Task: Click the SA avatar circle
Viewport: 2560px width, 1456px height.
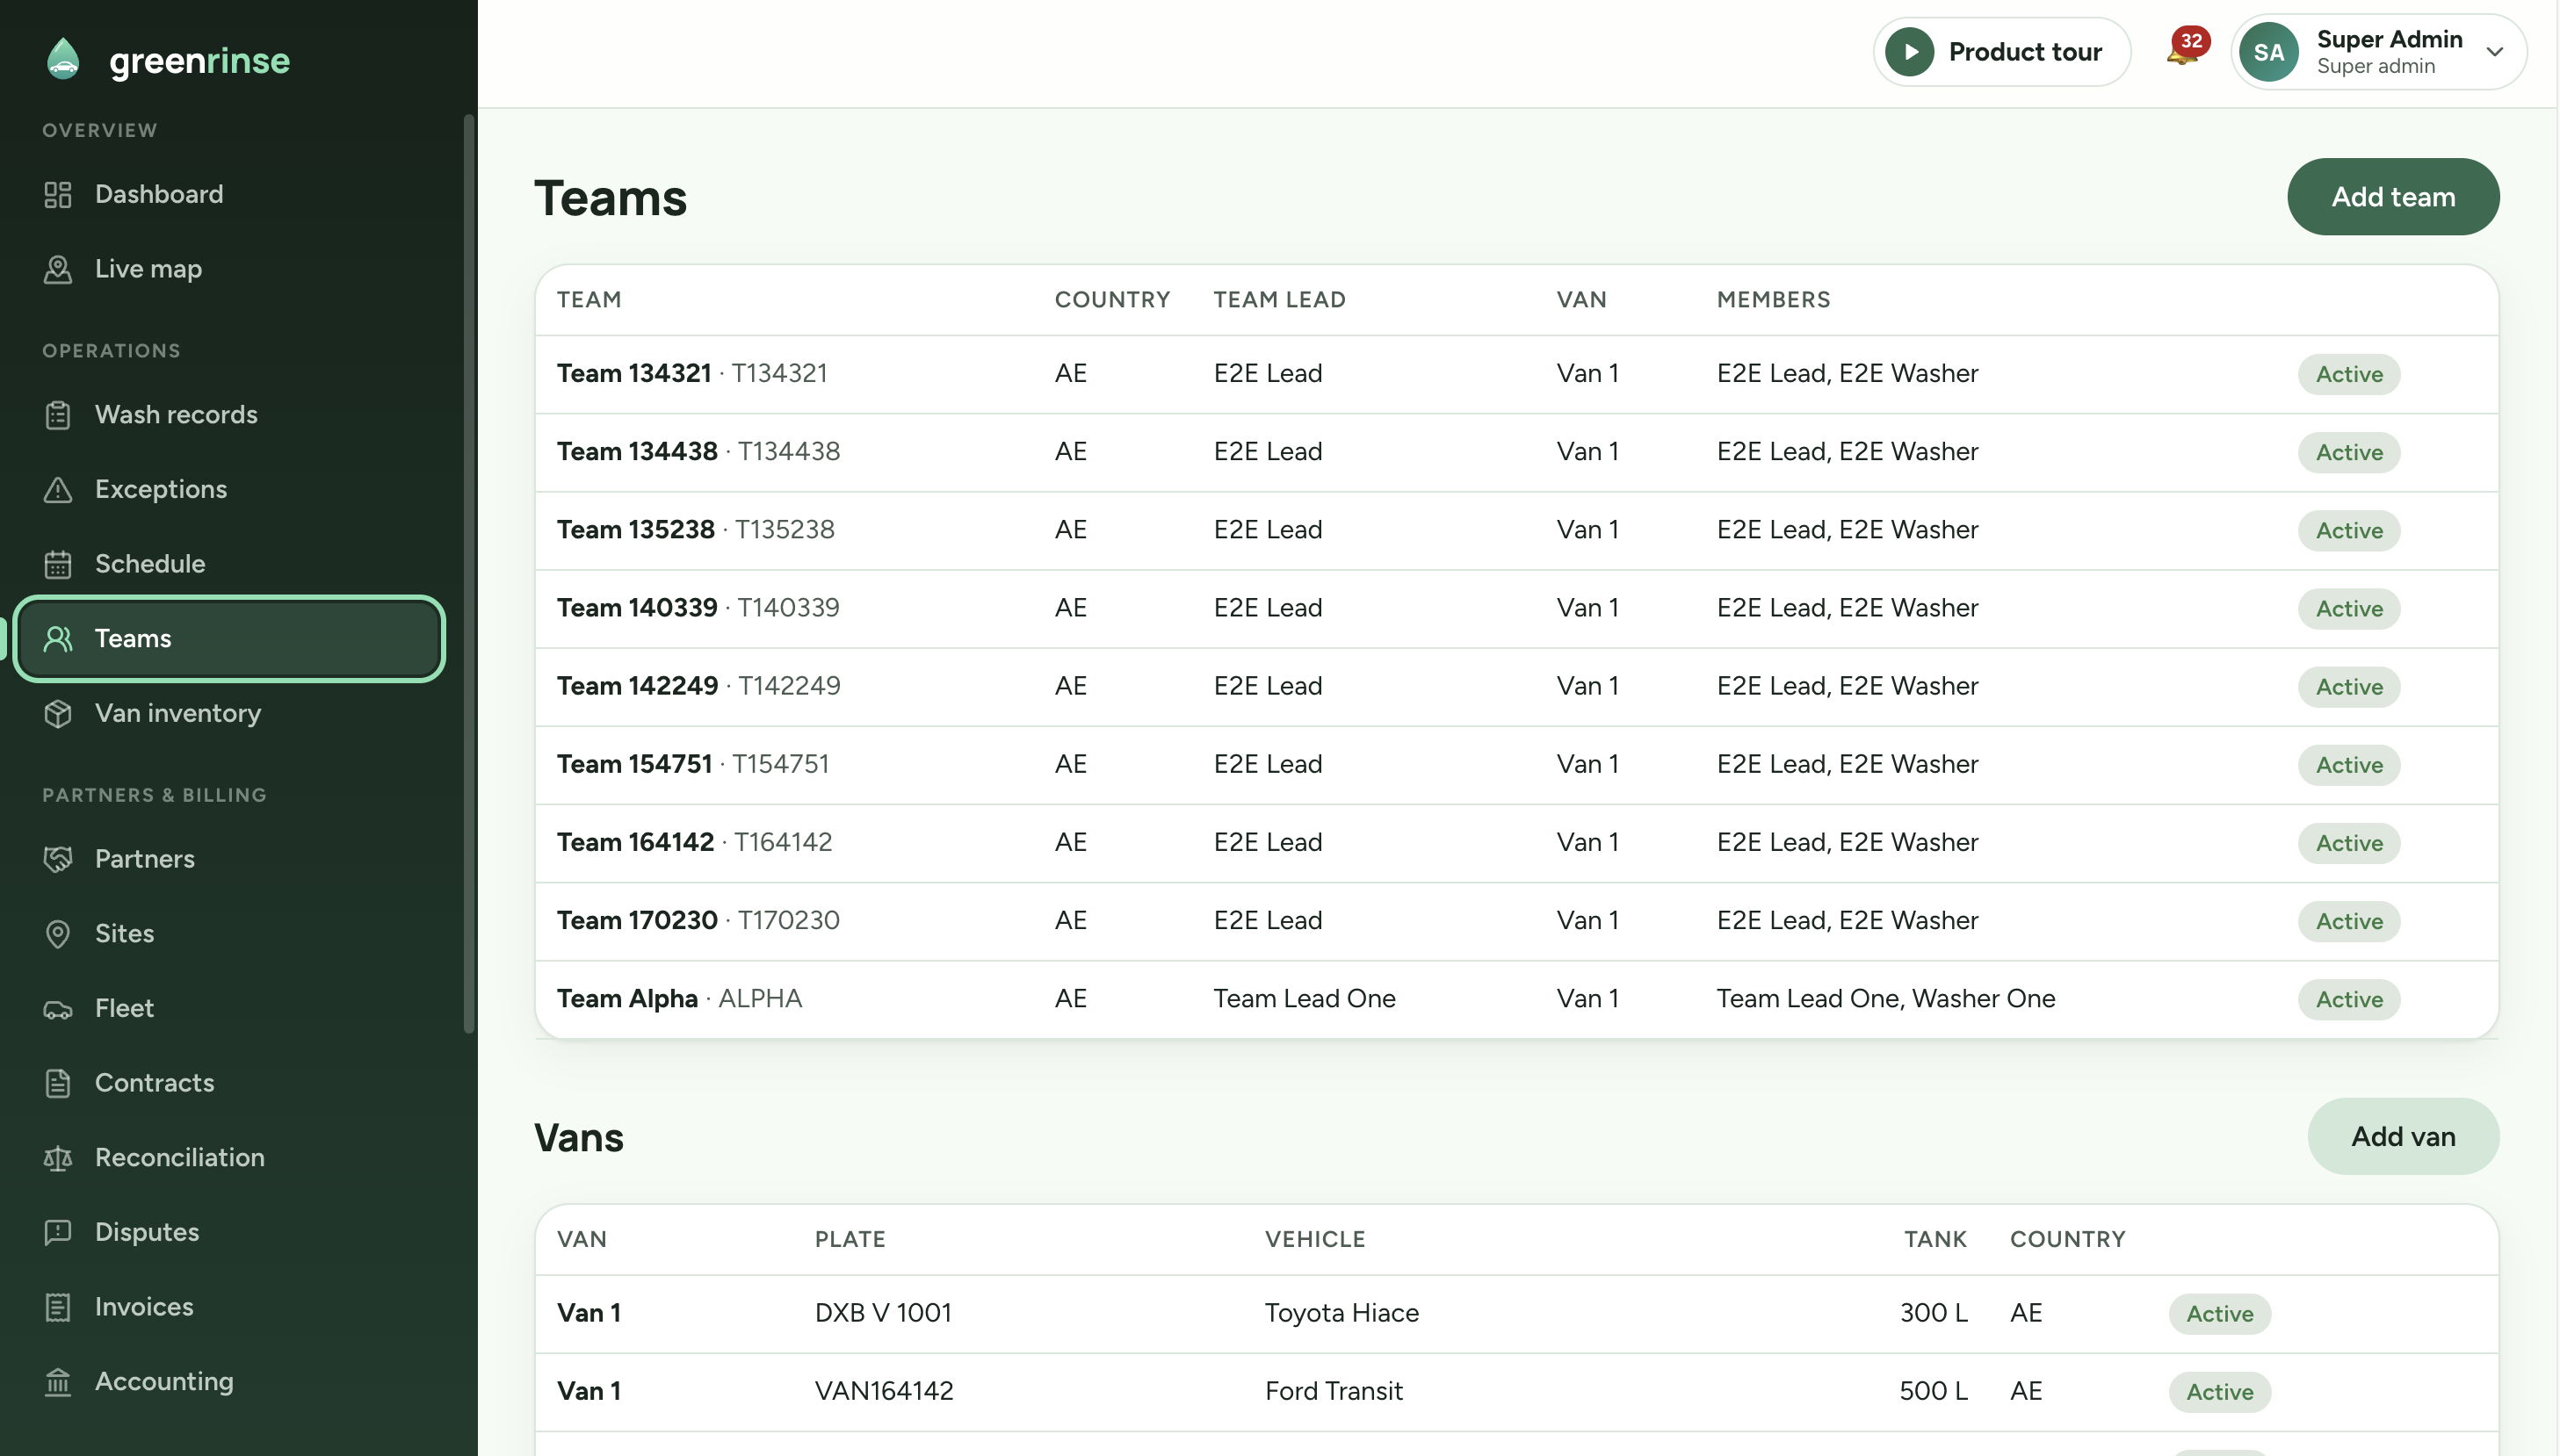Action: click(x=2267, y=52)
